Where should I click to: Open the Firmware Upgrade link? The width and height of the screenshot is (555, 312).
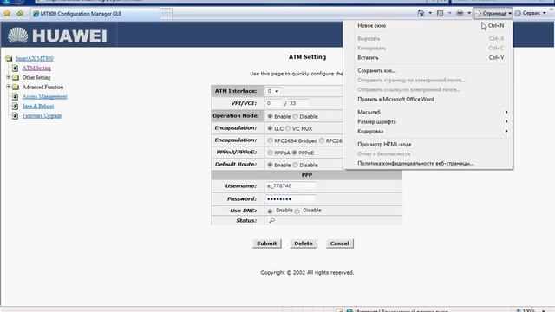coord(42,115)
